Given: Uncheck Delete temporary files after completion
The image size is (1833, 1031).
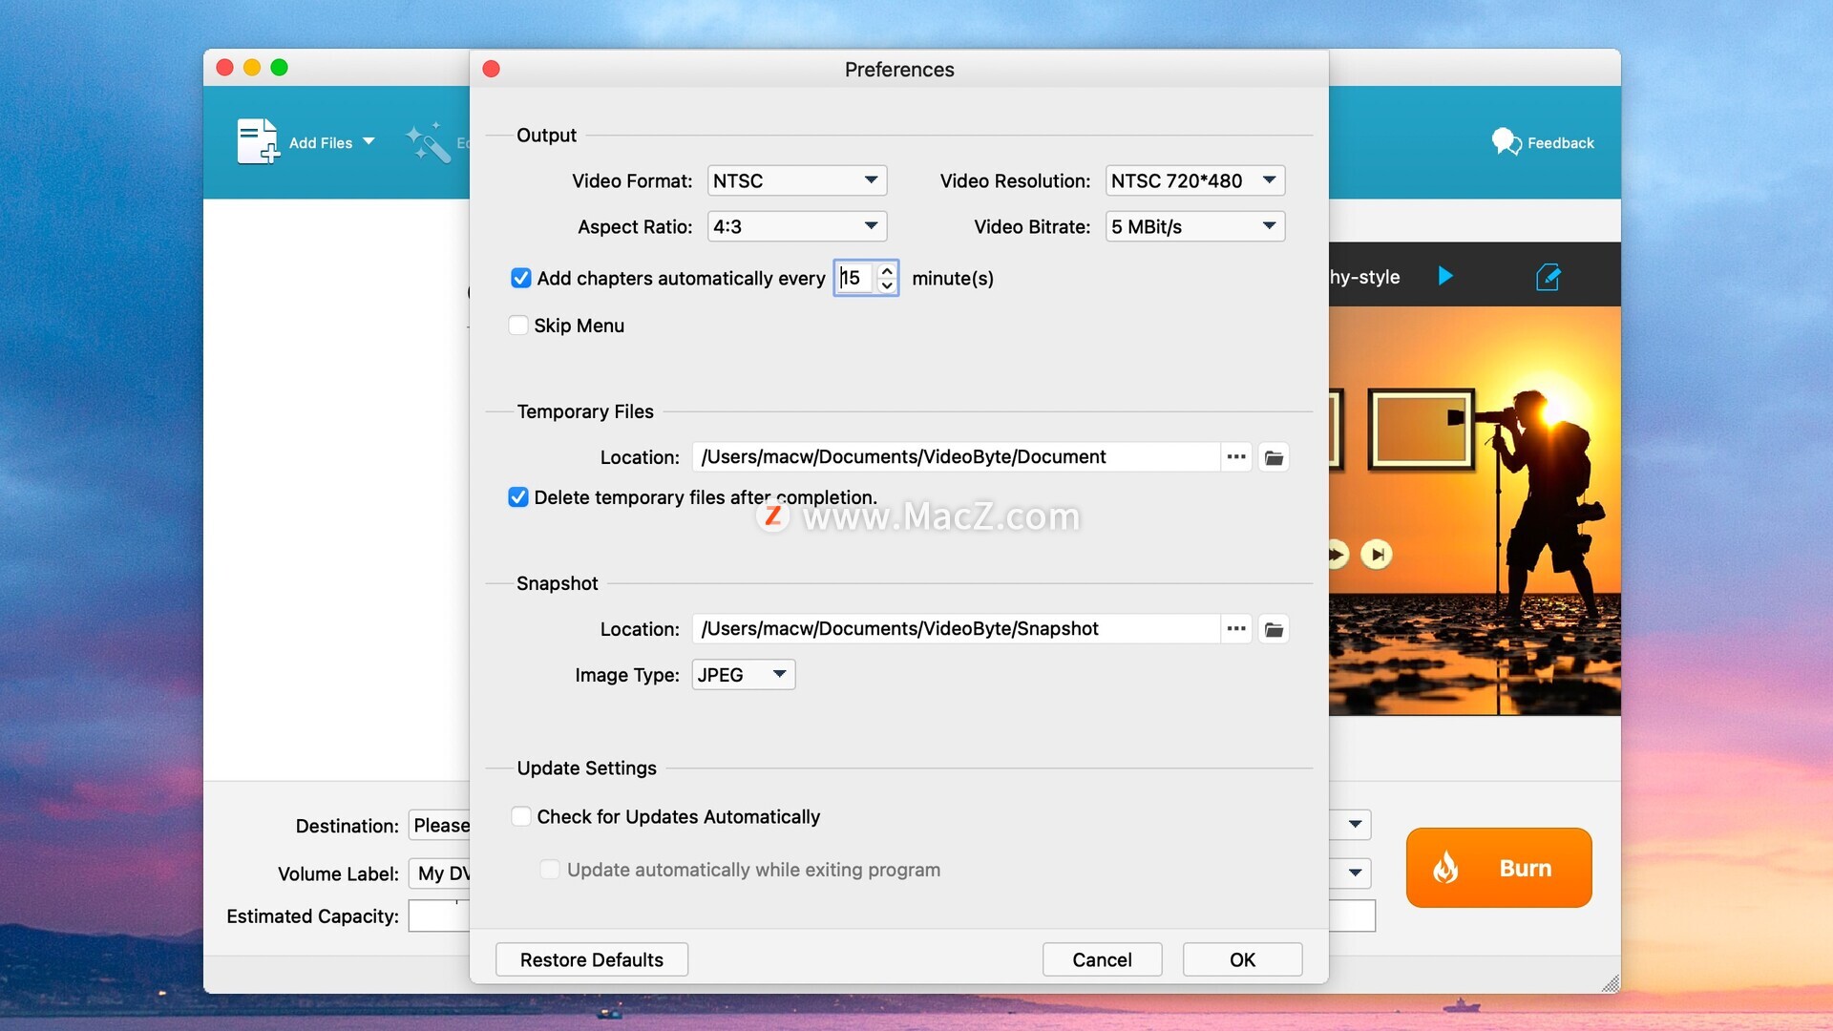Looking at the screenshot, I should 518,497.
